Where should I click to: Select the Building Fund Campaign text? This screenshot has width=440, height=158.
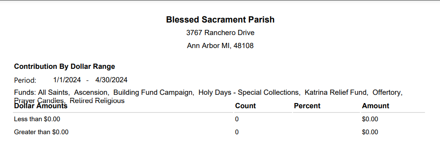coord(154,92)
